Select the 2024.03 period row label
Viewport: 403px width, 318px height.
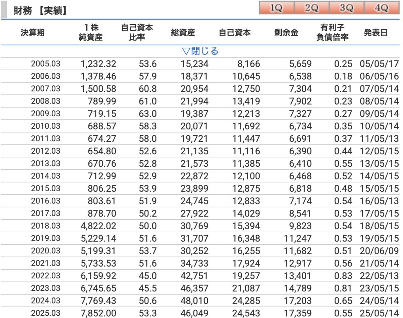pos(46,301)
